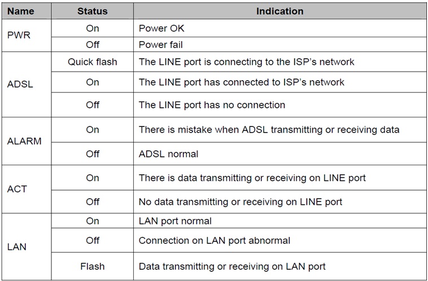Click "Connection on LAN port abnormal" text
The height and width of the screenshot is (281, 428).
(x=214, y=240)
